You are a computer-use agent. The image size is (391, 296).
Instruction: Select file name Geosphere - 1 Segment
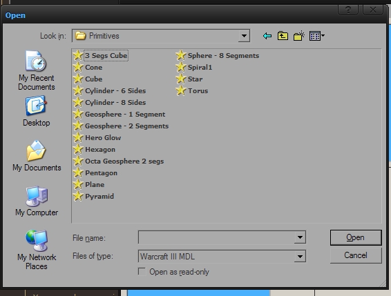click(x=125, y=115)
